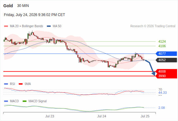178x121 pixels.
Task: Click the MA 50 legend label
Action: click(x=57, y=26)
